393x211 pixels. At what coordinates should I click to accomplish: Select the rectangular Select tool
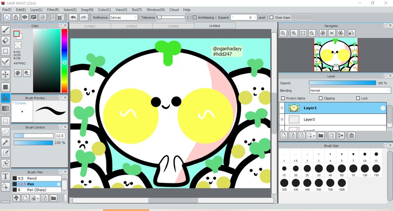tap(5, 121)
